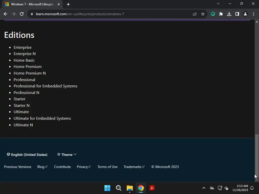Open the Extensions puzzle menu
This screenshot has height=194, width=259.
[x=221, y=14]
